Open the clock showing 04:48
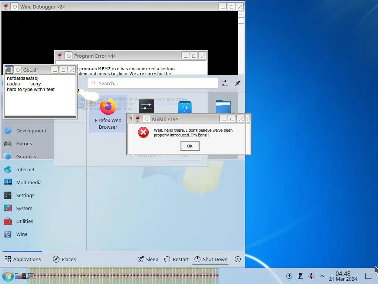Image resolution: width=378 pixels, height=284 pixels. [x=343, y=276]
